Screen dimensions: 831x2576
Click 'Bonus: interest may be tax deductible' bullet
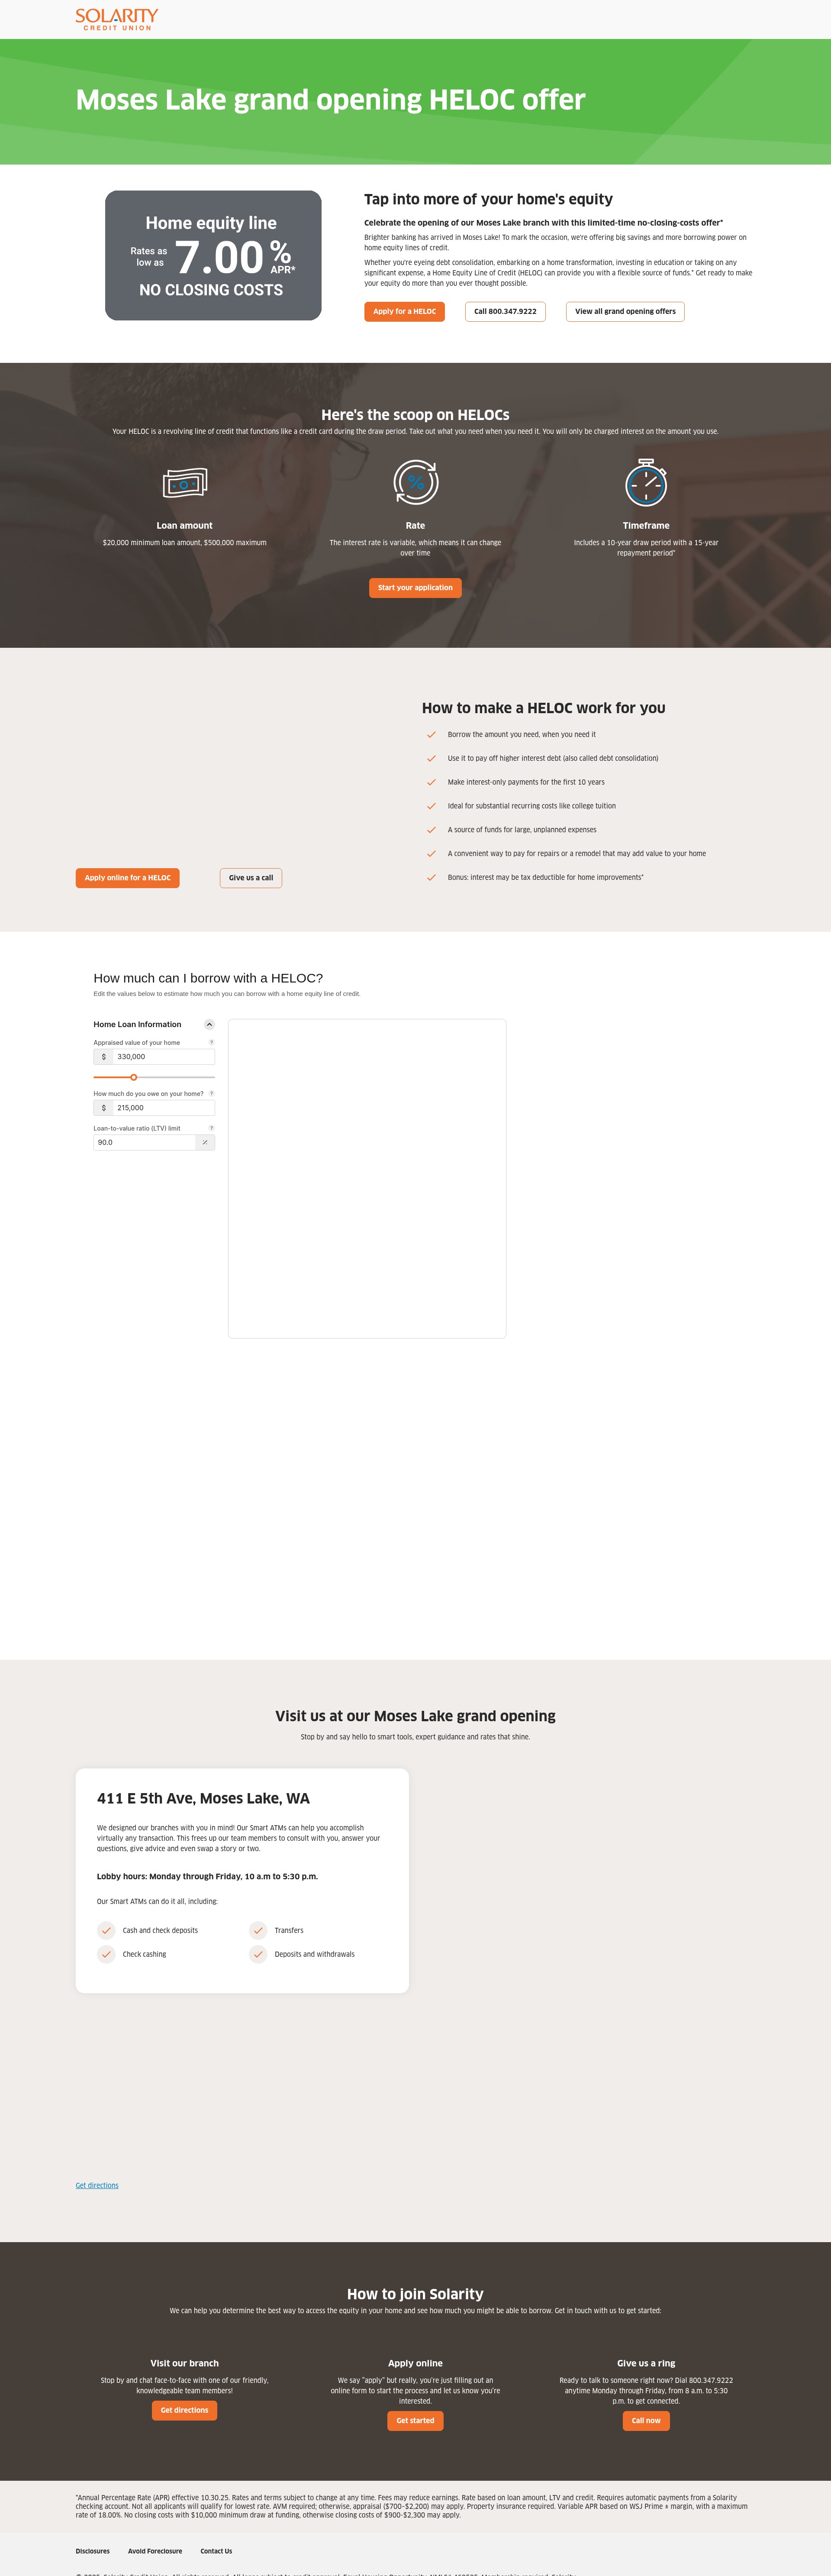546,877
